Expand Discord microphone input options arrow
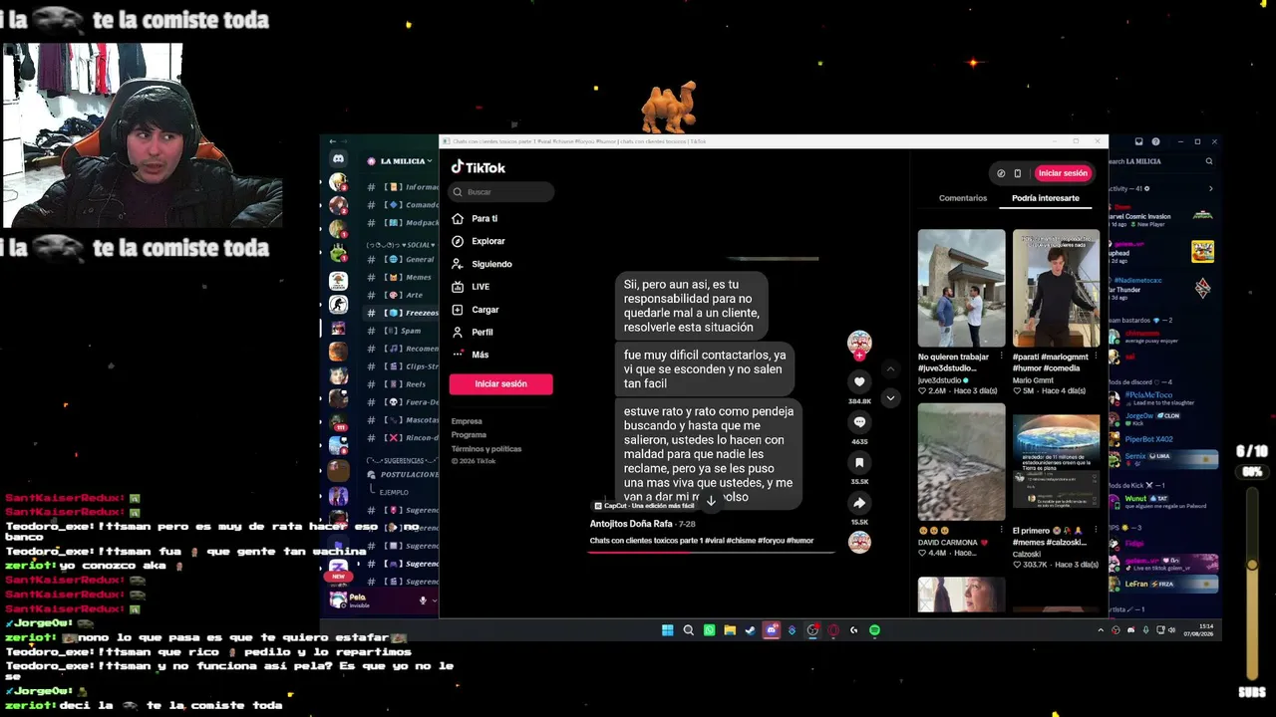Screen dimensions: 1276x717 [433, 600]
